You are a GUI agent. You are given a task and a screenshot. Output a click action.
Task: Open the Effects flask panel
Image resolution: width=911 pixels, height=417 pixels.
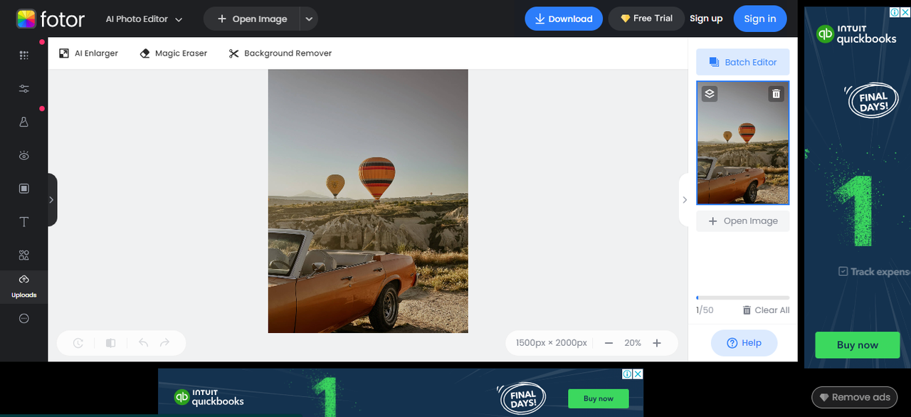coord(23,122)
